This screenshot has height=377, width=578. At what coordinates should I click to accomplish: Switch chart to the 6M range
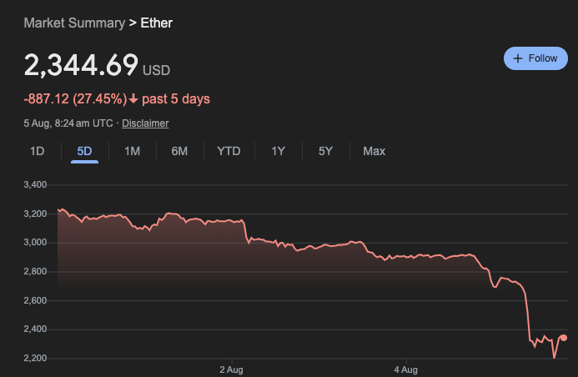(x=179, y=151)
